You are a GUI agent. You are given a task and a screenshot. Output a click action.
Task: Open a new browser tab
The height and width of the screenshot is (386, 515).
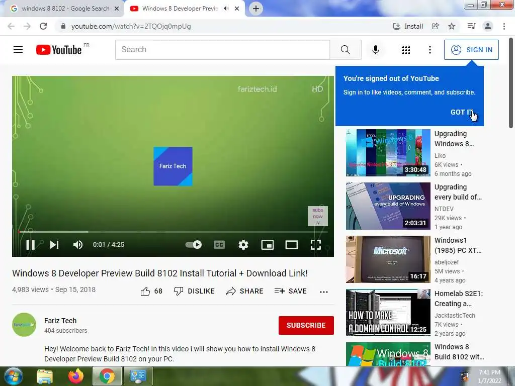tap(256, 9)
